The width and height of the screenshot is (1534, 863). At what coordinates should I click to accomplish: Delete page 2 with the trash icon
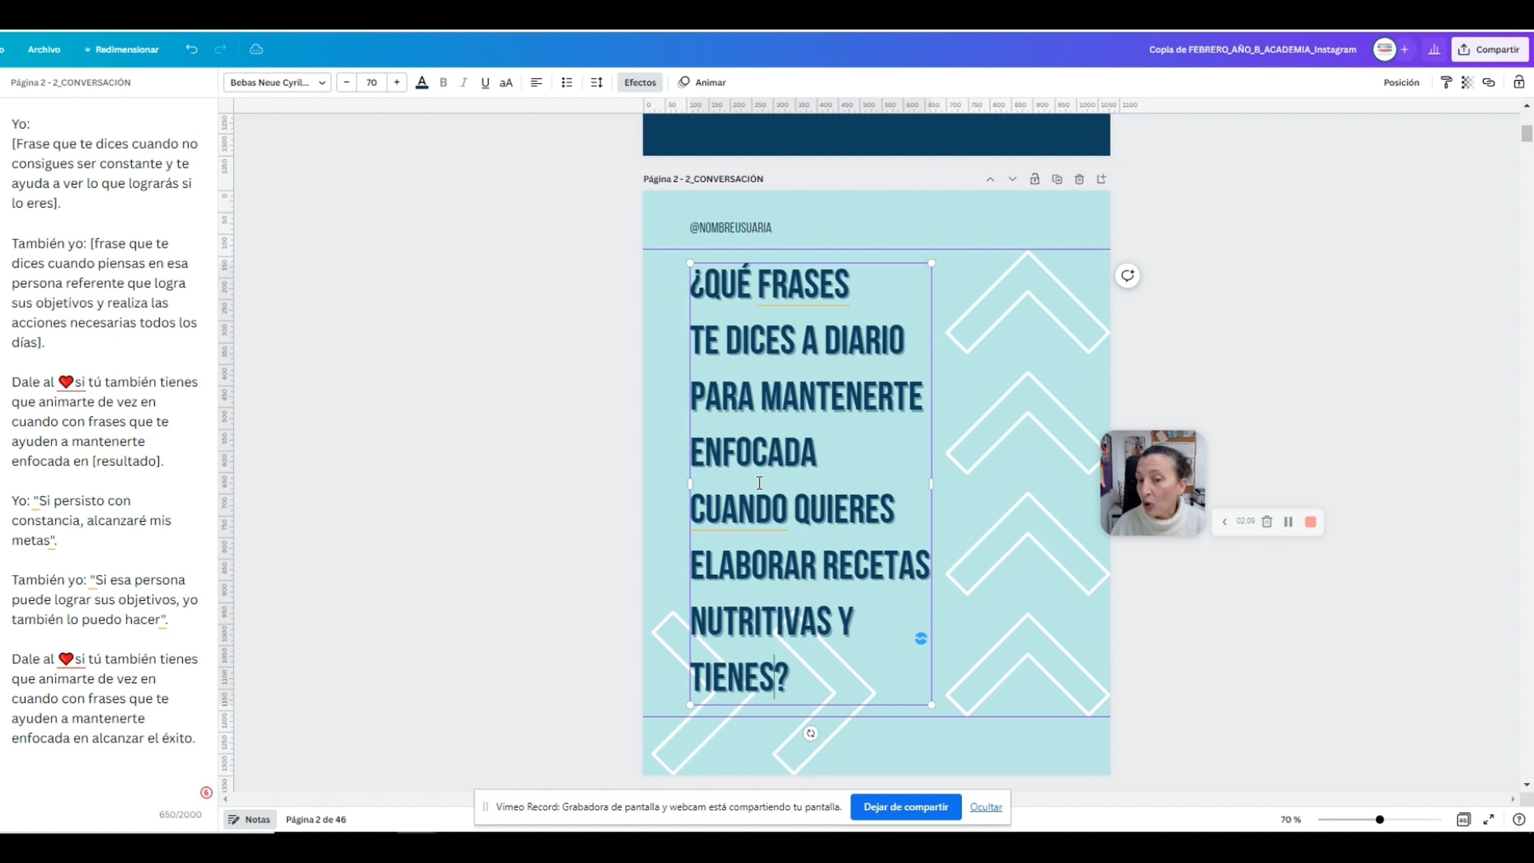pos(1079,179)
